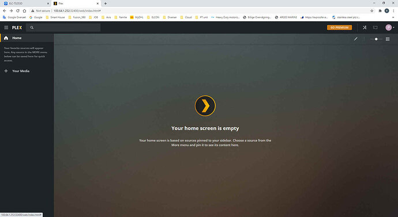This screenshot has height=217, width=398.
Task: Open Billige Overvågning... bookmark
Action: click(x=257, y=17)
